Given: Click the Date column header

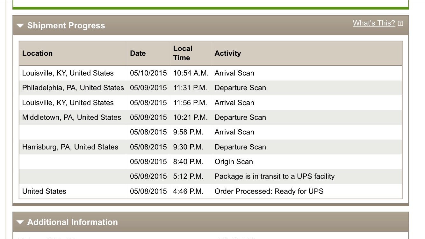Looking at the screenshot, I should (x=138, y=54).
